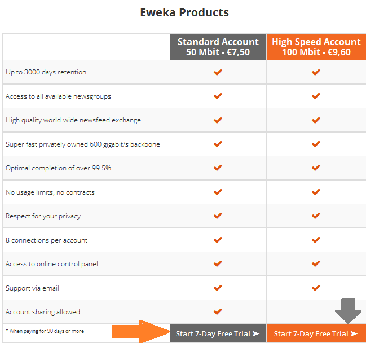The image size is (366, 343).
Task: Click Standard checkmark for Account sharing allowed
Action: (x=218, y=311)
